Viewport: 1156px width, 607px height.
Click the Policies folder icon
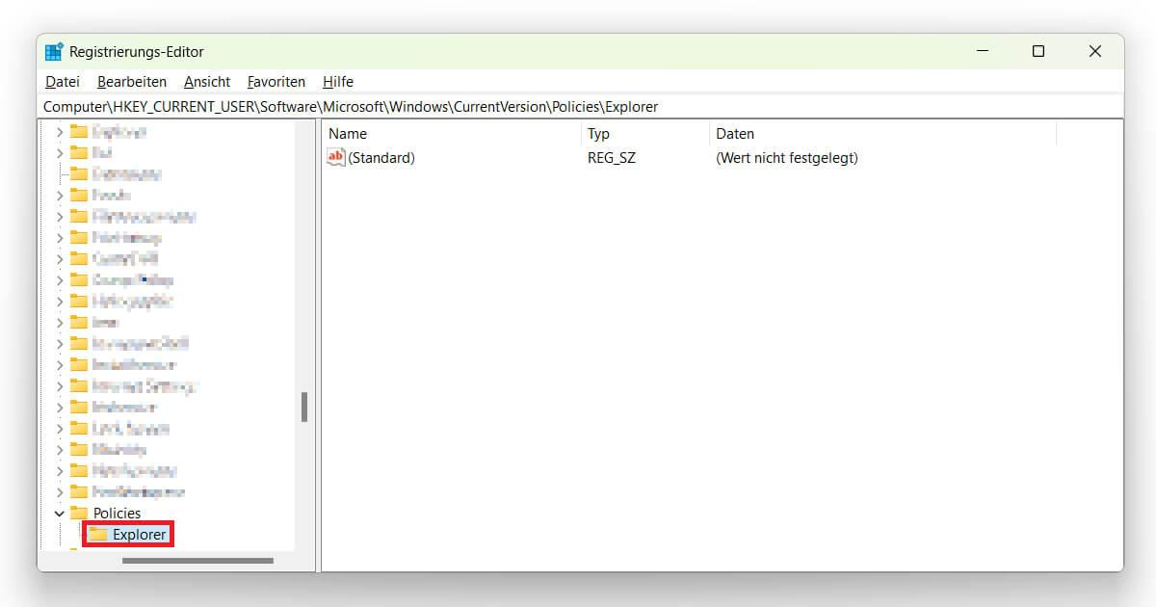click(79, 513)
